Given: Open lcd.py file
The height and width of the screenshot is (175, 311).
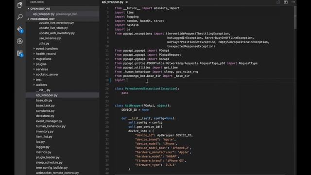Looking at the screenshot, I should [40, 141].
